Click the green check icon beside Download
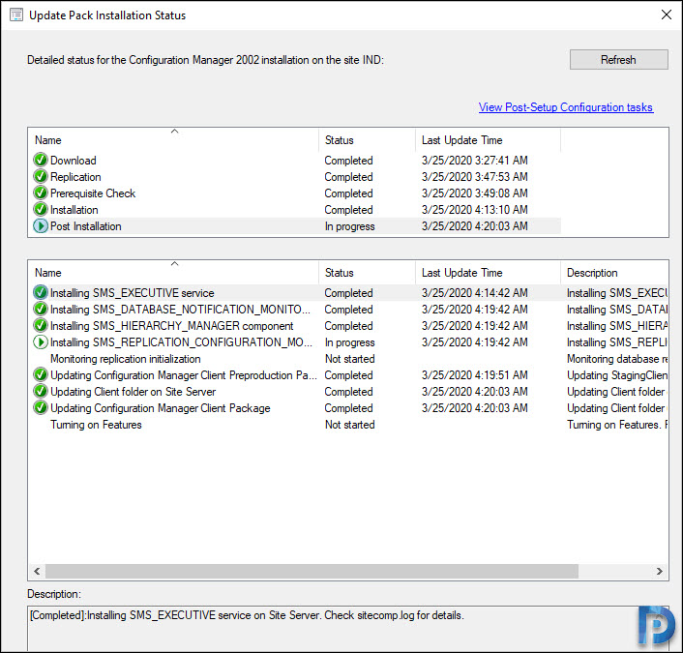 point(41,160)
